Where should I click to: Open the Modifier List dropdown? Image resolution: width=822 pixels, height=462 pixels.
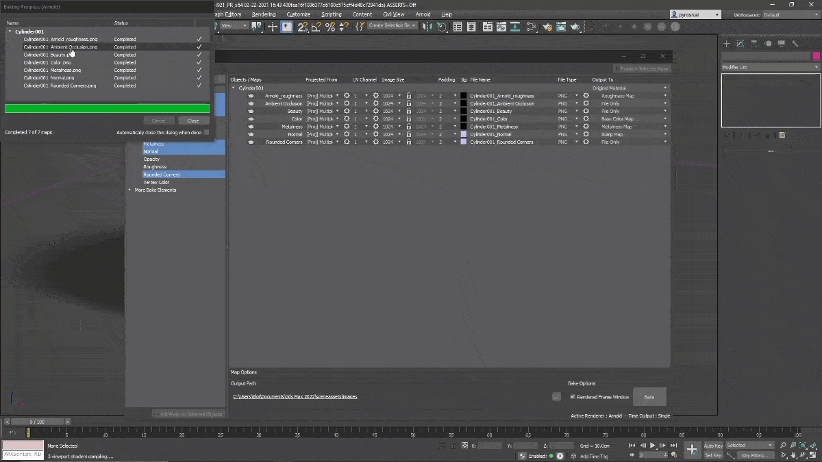click(770, 67)
